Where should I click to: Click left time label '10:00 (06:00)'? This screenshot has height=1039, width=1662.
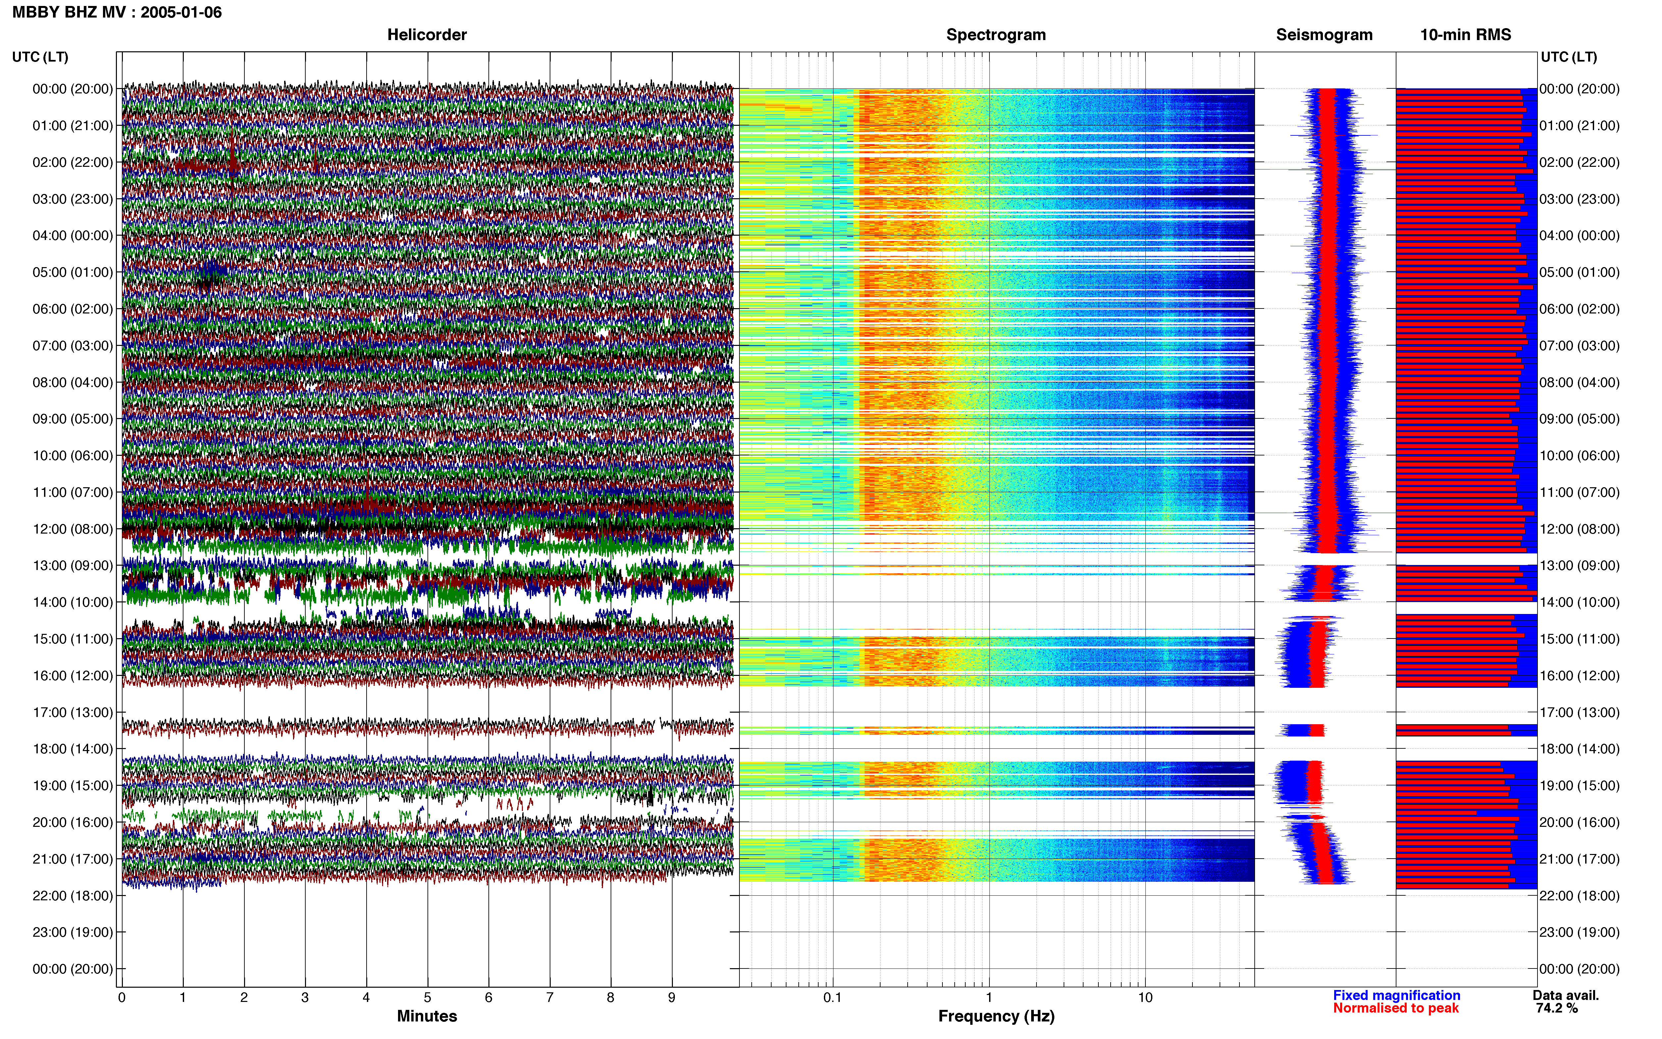coord(73,455)
